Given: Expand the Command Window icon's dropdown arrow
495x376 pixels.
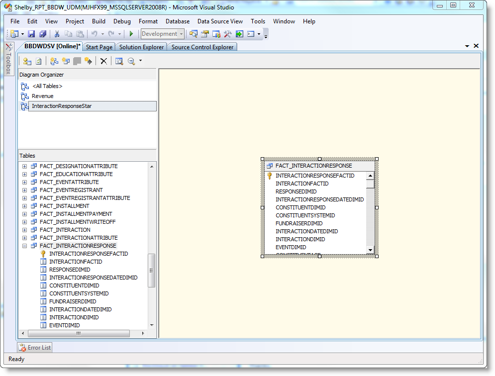Looking at the screenshot, I should point(259,34).
